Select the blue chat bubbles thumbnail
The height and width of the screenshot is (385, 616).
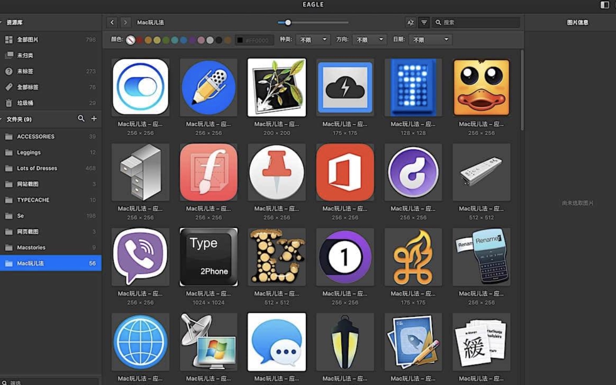point(277,342)
